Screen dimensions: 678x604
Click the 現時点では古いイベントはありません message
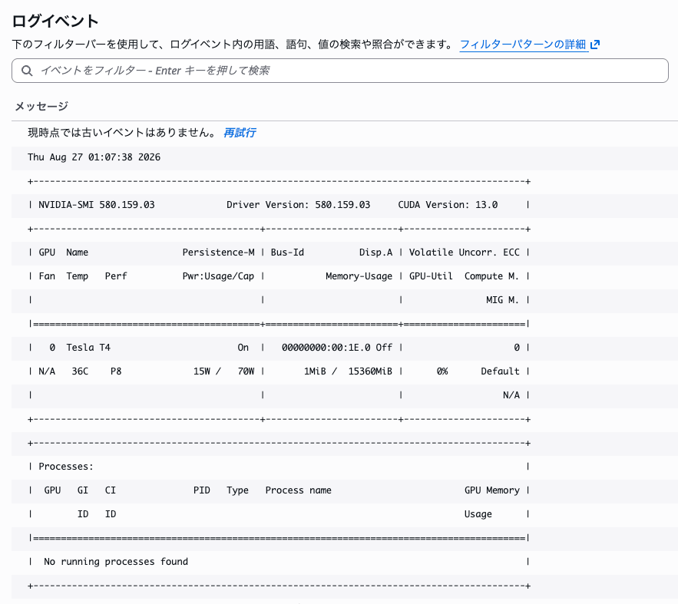[x=122, y=133]
